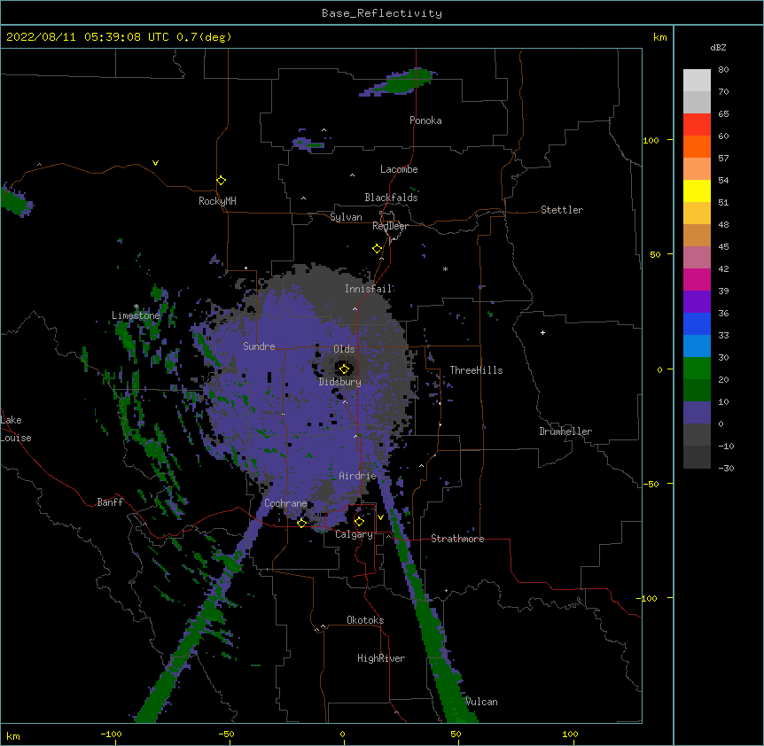
Task: Click the HighRiver city label
Action: pos(381,658)
